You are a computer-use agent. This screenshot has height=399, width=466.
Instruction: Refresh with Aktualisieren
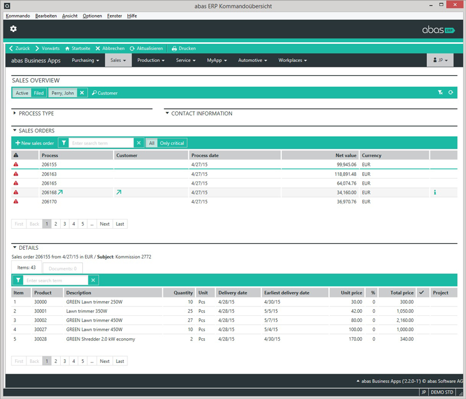click(146, 48)
